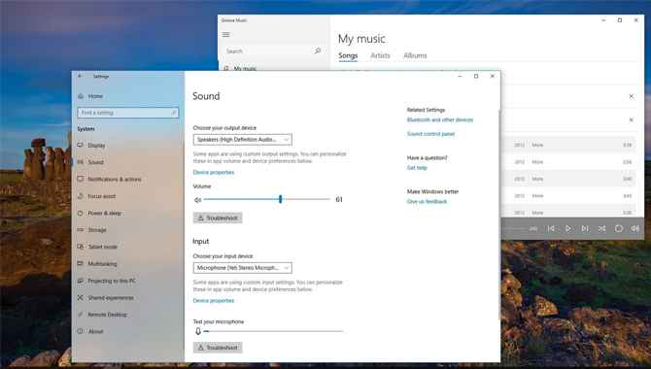The height and width of the screenshot is (369, 651).
Task: Click Next track in Groove Music player
Action: tap(585, 229)
